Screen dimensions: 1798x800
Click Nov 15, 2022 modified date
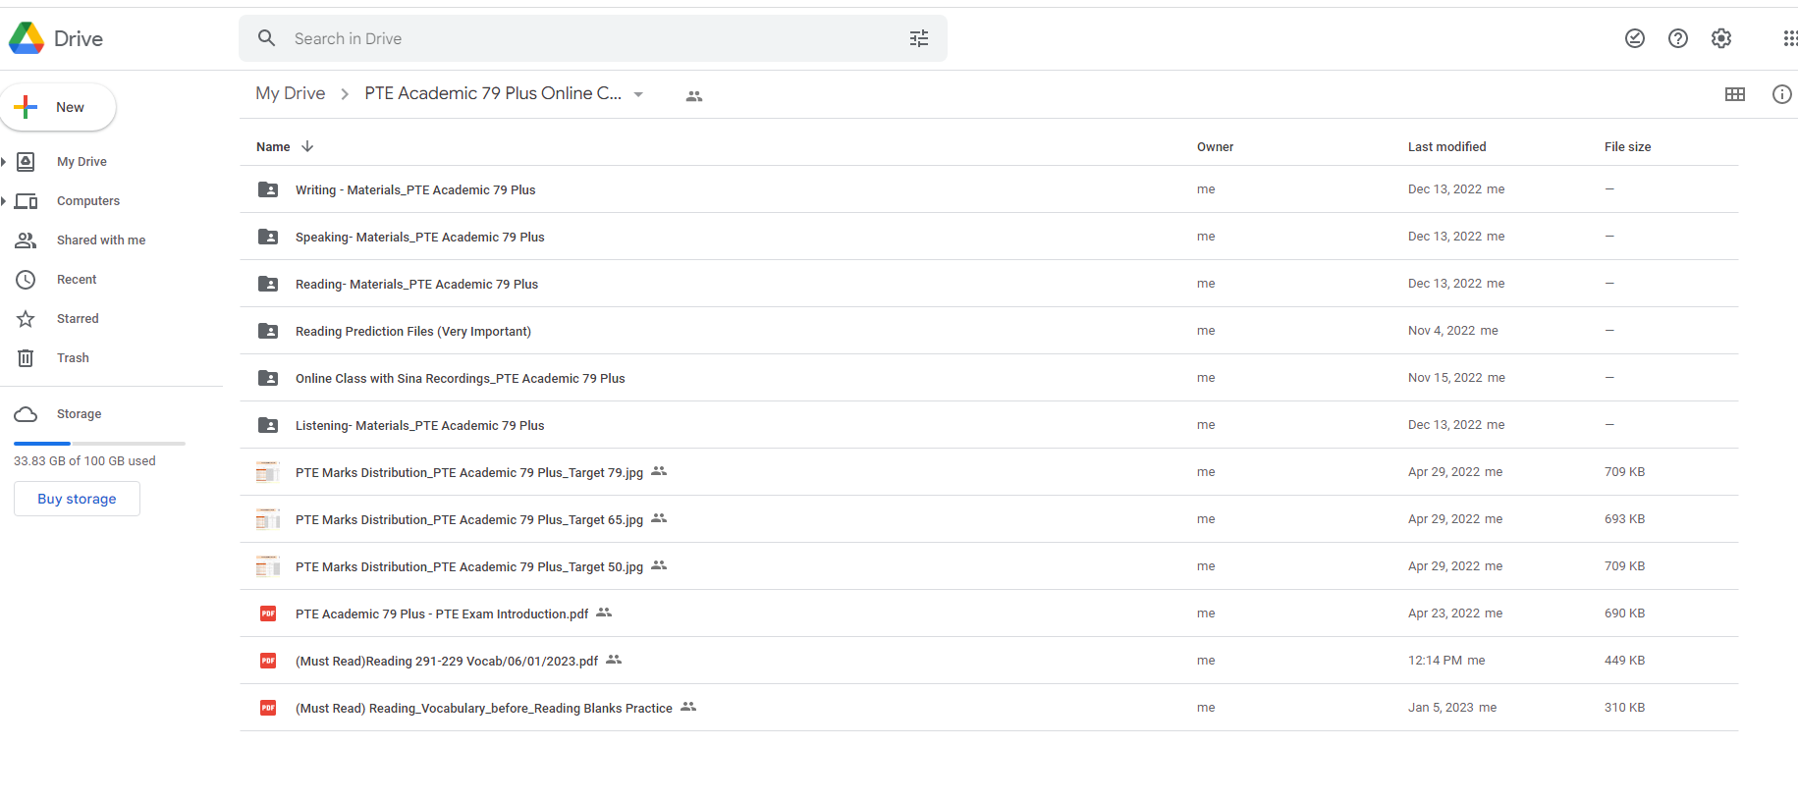[x=1444, y=378]
